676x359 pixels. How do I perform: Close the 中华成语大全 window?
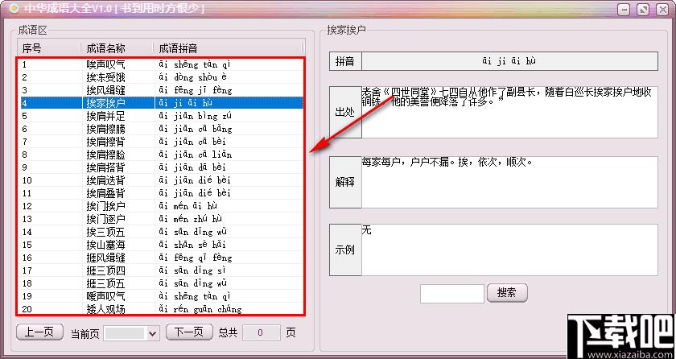[662, 10]
